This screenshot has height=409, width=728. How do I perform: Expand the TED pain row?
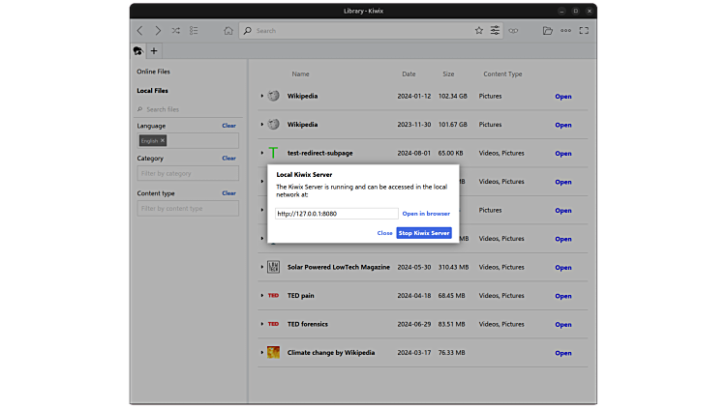tap(262, 296)
